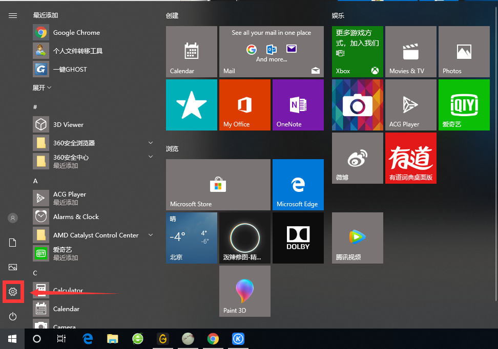Viewport: 498px width, 349px height.
Task: Open 个人文件转移工具 in the app list
Action: tap(93, 51)
